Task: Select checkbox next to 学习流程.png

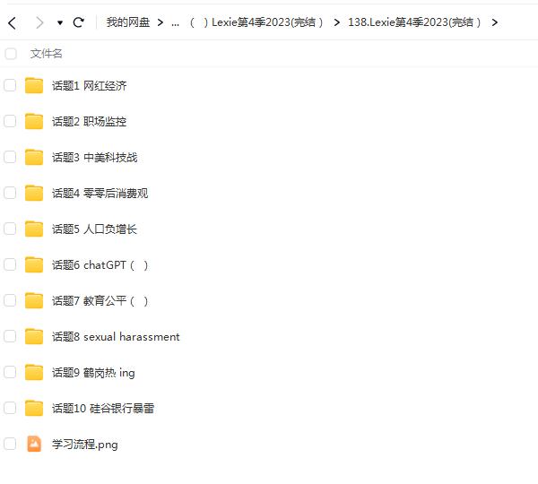Action: pyautogui.click(x=10, y=444)
